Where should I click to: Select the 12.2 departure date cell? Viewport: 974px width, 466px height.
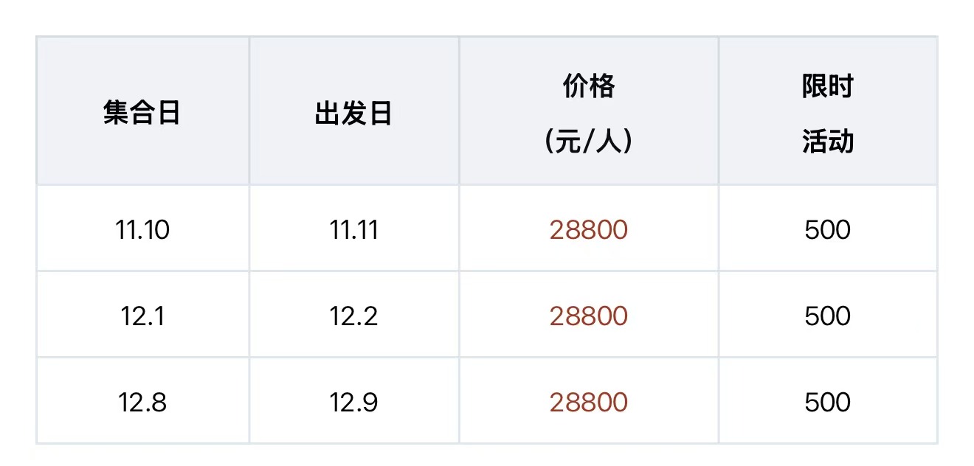click(353, 316)
